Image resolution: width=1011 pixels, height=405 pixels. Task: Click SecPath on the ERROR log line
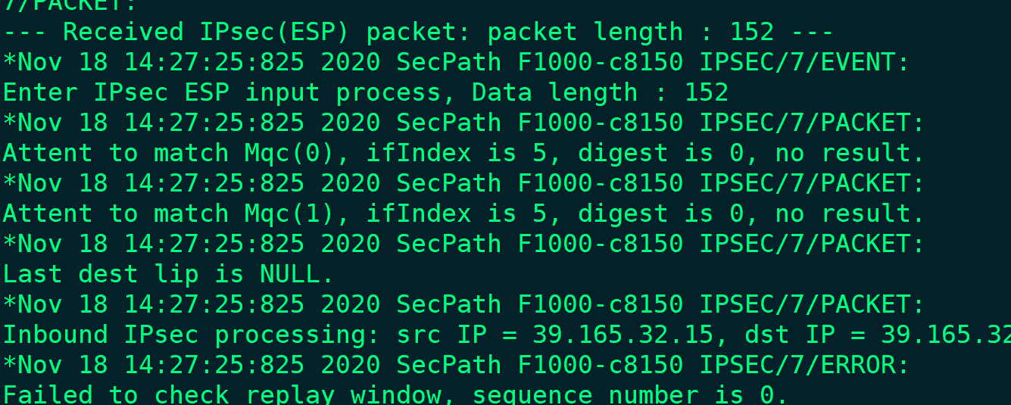(448, 365)
